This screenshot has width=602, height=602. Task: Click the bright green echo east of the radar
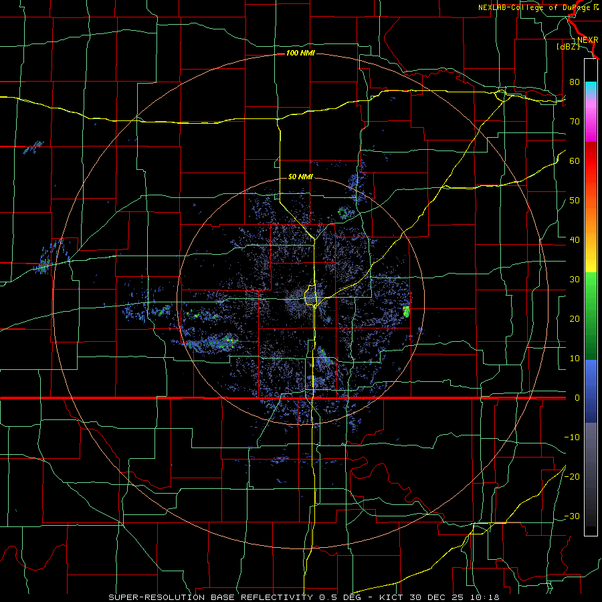coord(406,311)
